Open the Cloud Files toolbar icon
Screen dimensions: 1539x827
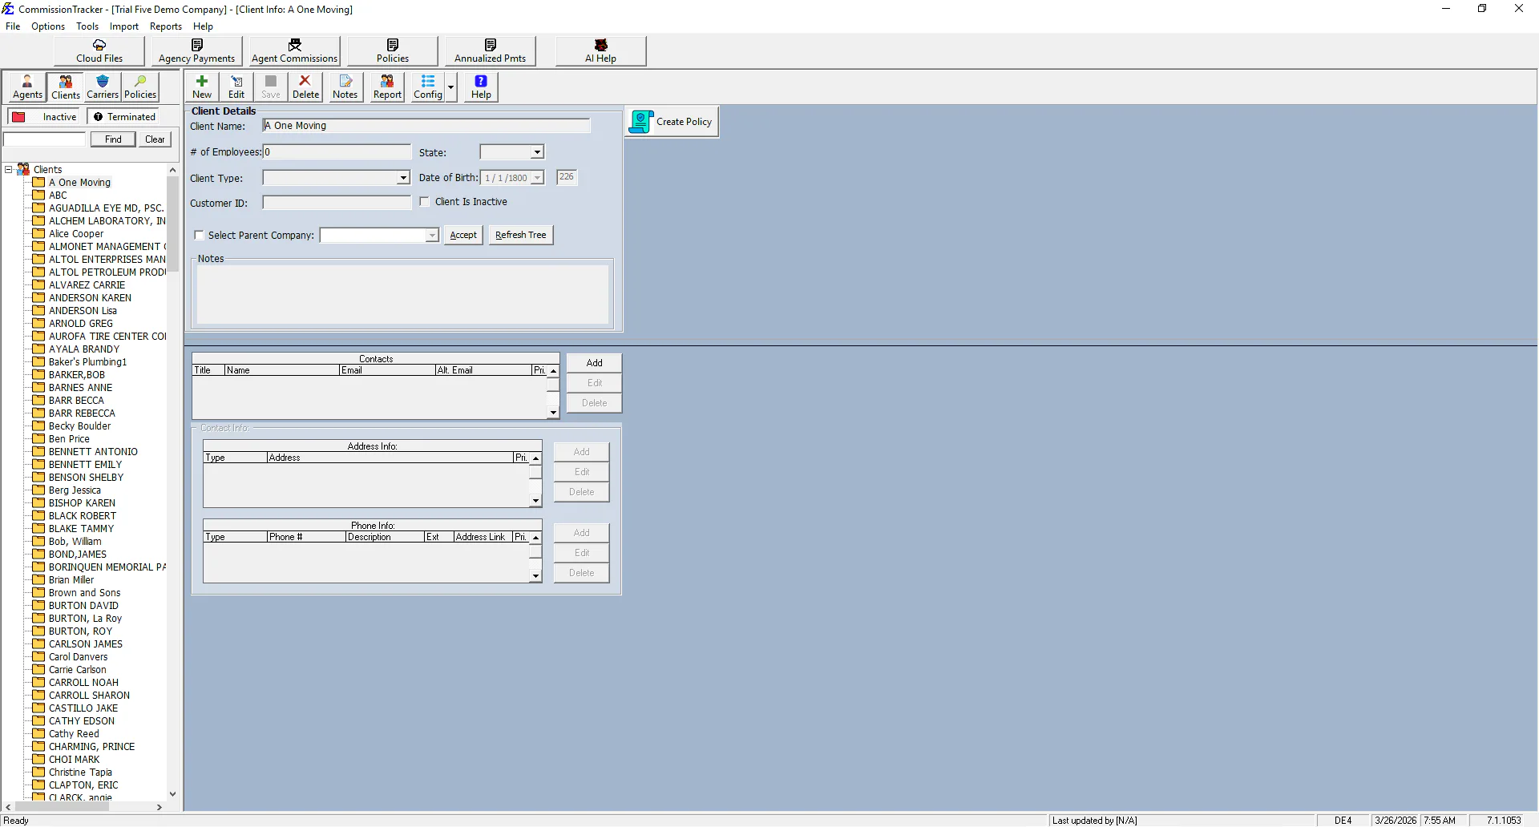coord(99,51)
